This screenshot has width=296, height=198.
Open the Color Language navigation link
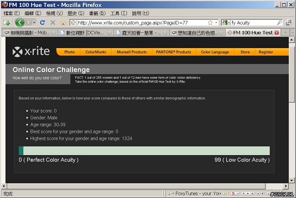click(x=215, y=52)
